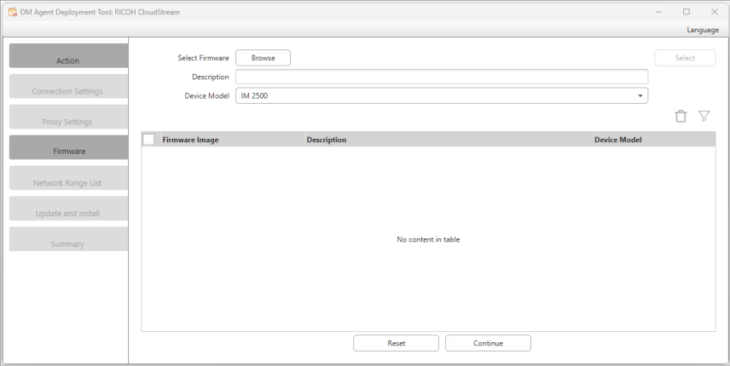Switch to the Action tab
Image resolution: width=730 pixels, height=366 pixels.
[x=68, y=57]
